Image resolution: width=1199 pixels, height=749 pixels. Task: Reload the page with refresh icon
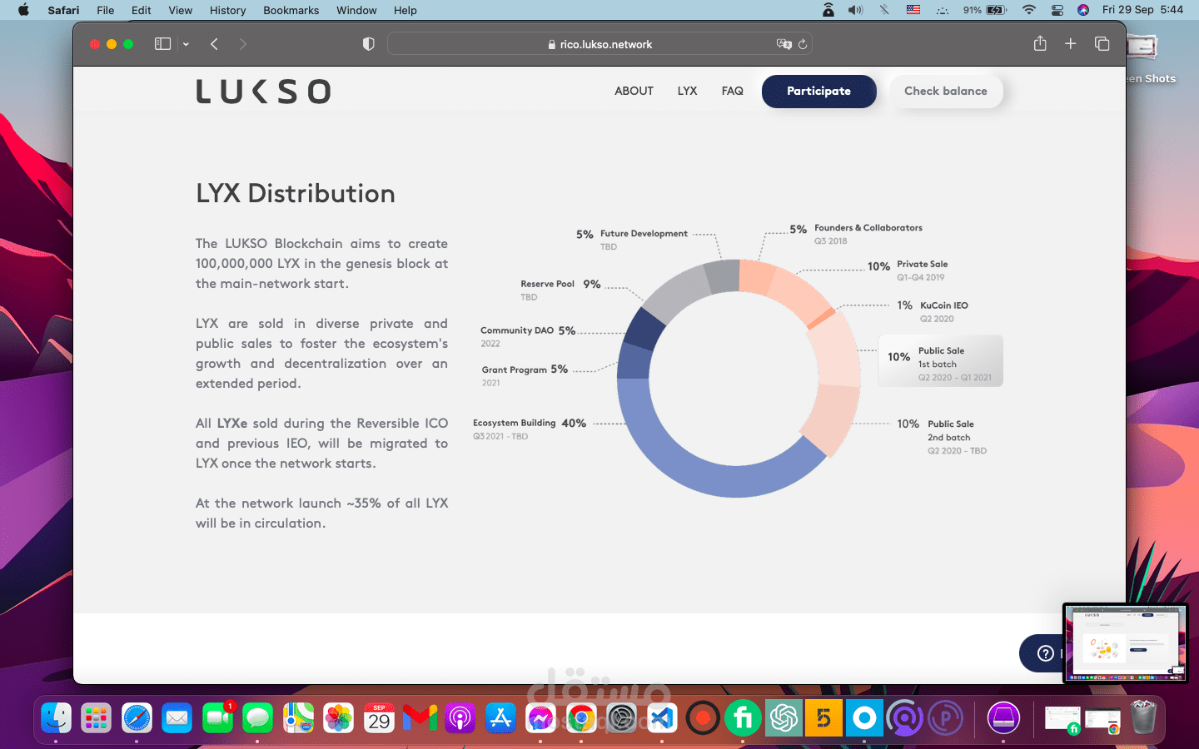point(803,44)
